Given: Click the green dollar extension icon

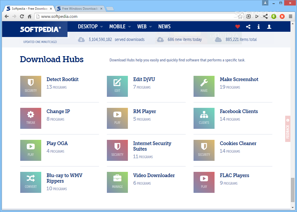Looking at the screenshot, I should 274,17.
